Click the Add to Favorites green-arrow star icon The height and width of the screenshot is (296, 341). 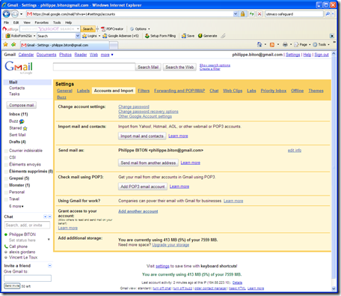(x=13, y=44)
